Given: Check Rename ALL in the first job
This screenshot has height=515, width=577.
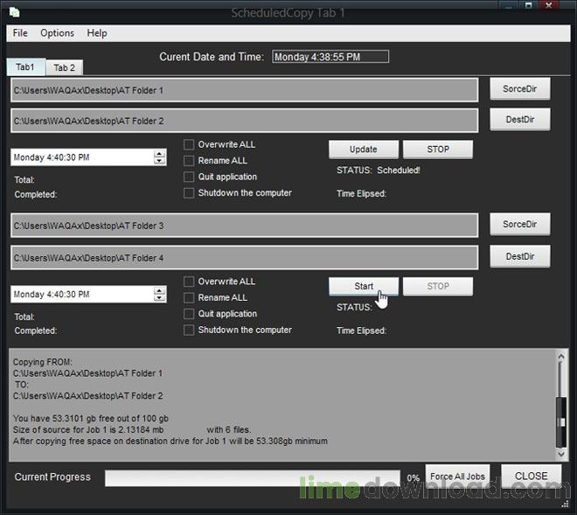Looking at the screenshot, I should [189, 161].
